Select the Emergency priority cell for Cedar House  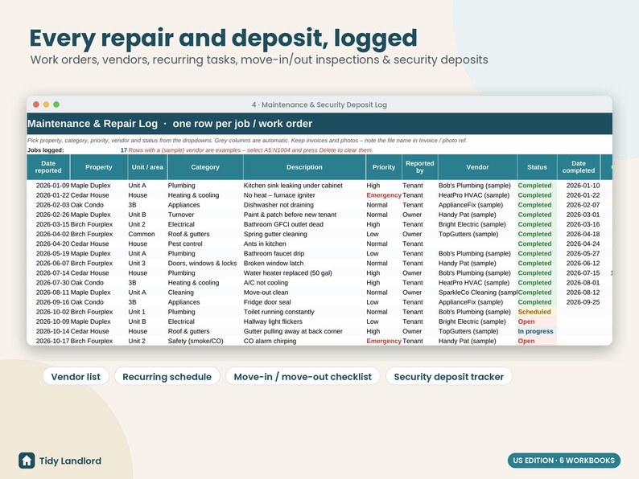coord(384,195)
